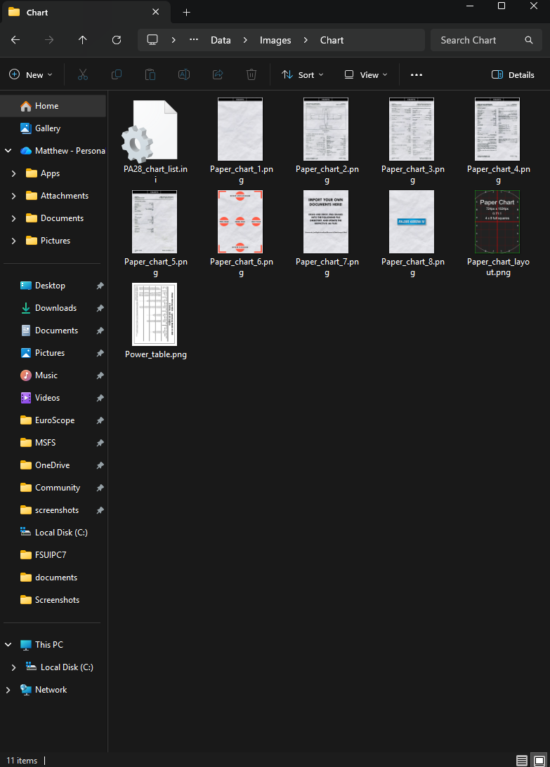Viewport: 550px width, 767px height.
Task: Open the Sort dropdown menu
Action: point(303,75)
